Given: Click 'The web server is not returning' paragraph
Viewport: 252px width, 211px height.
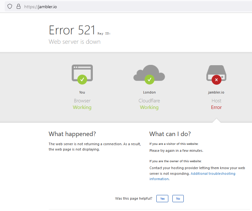Looking at the screenshot, I should (x=95, y=147).
